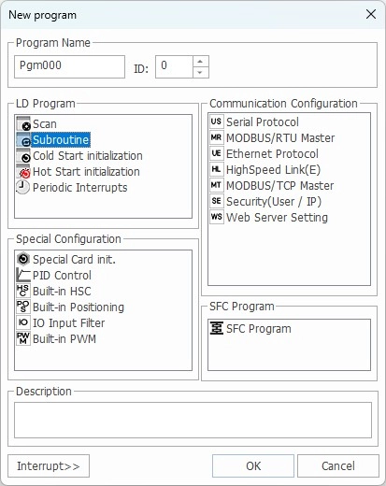Select HighSpeed Link(E) option
386x486 pixels.
click(273, 170)
